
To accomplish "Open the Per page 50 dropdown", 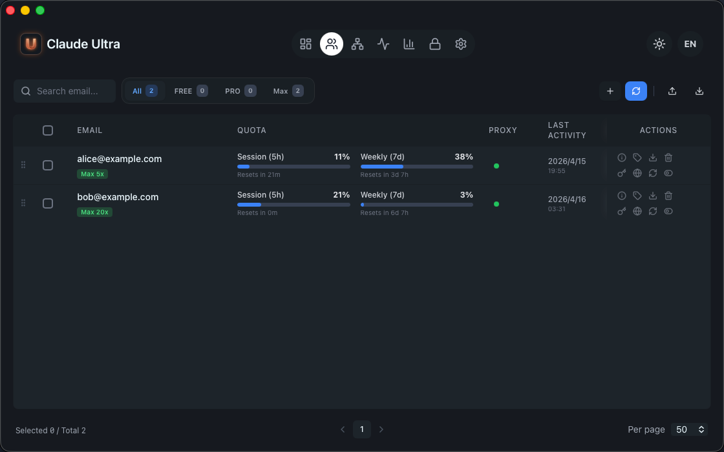I will click(x=689, y=429).
